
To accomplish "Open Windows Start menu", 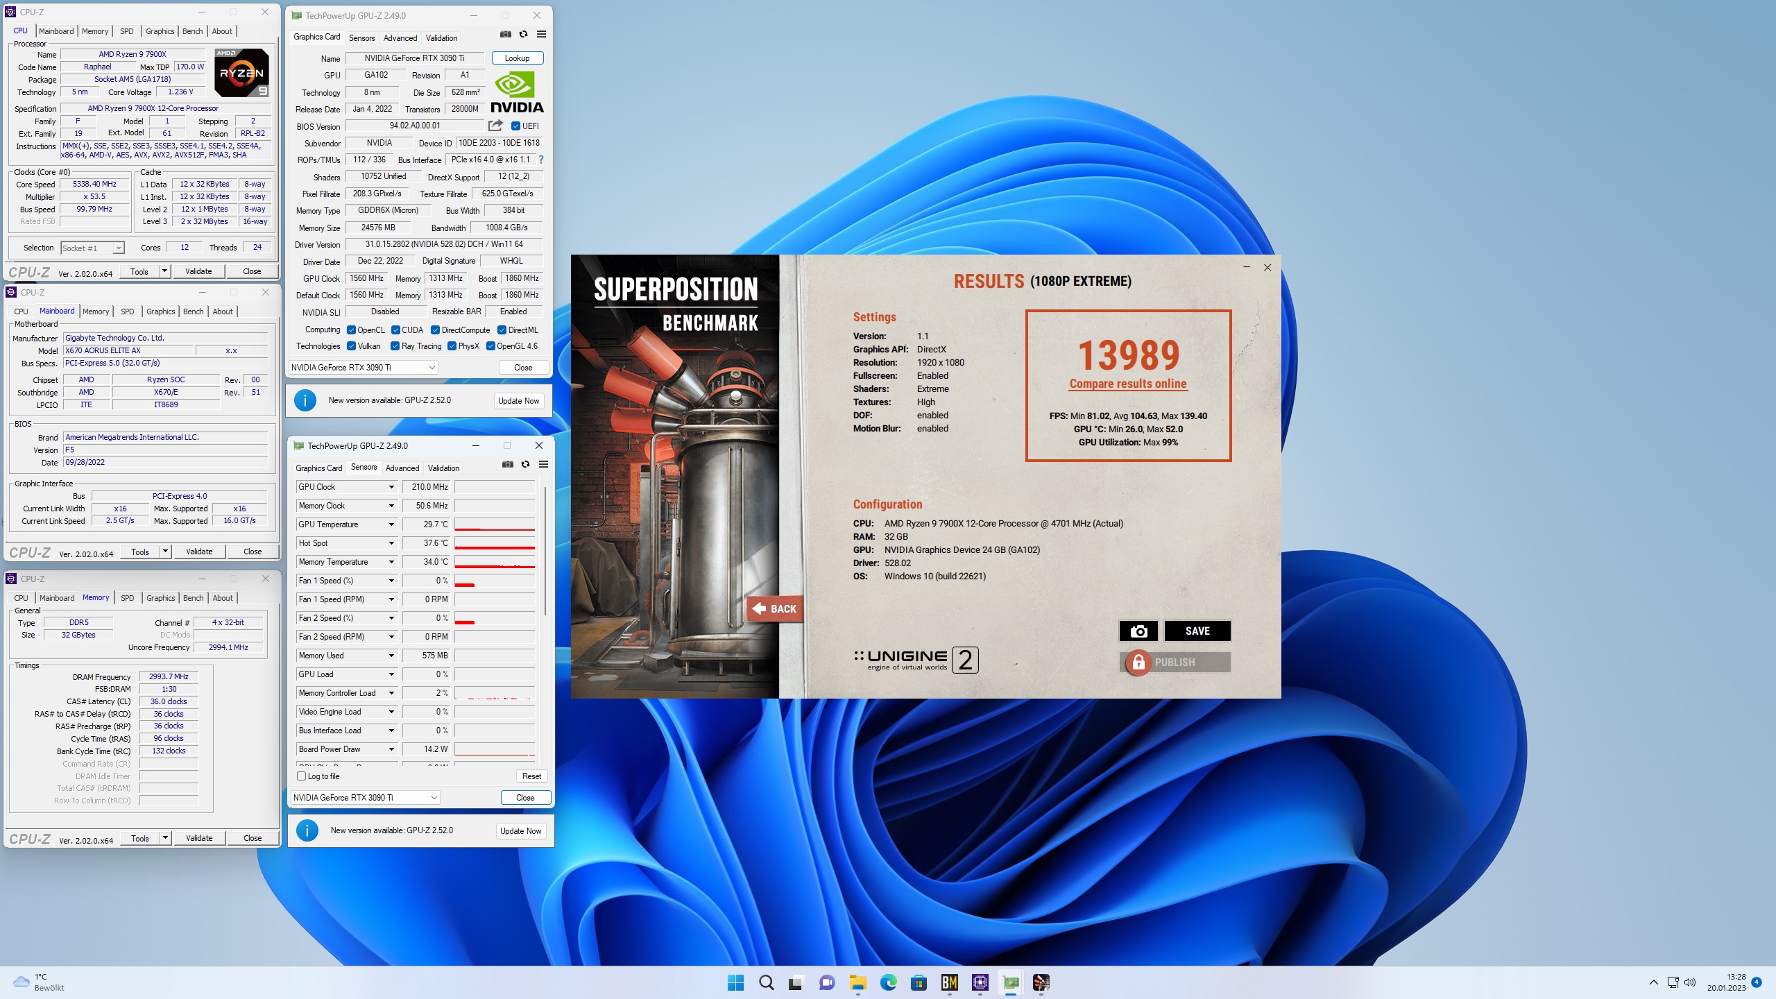I will click(735, 982).
